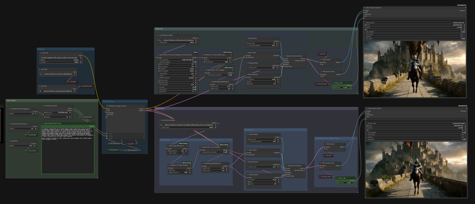Toggle enable_fp16_accumulation in Fast Video group
The width and height of the screenshot is (475, 204).
pyautogui.click(x=215, y=152)
